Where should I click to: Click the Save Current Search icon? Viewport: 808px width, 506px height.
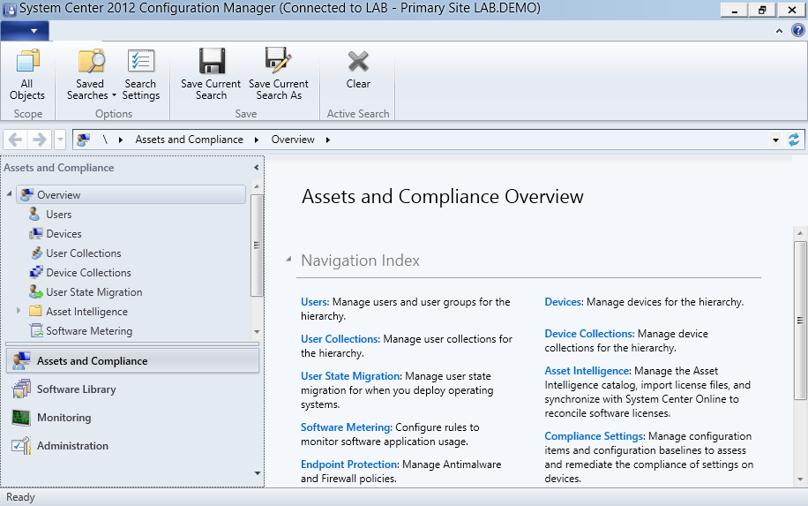click(x=211, y=63)
